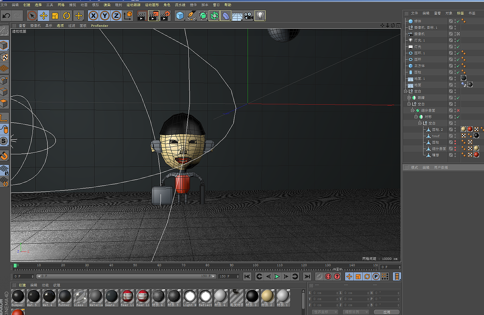
Task: Click the 地面.1 black material tag
Action: (464, 78)
